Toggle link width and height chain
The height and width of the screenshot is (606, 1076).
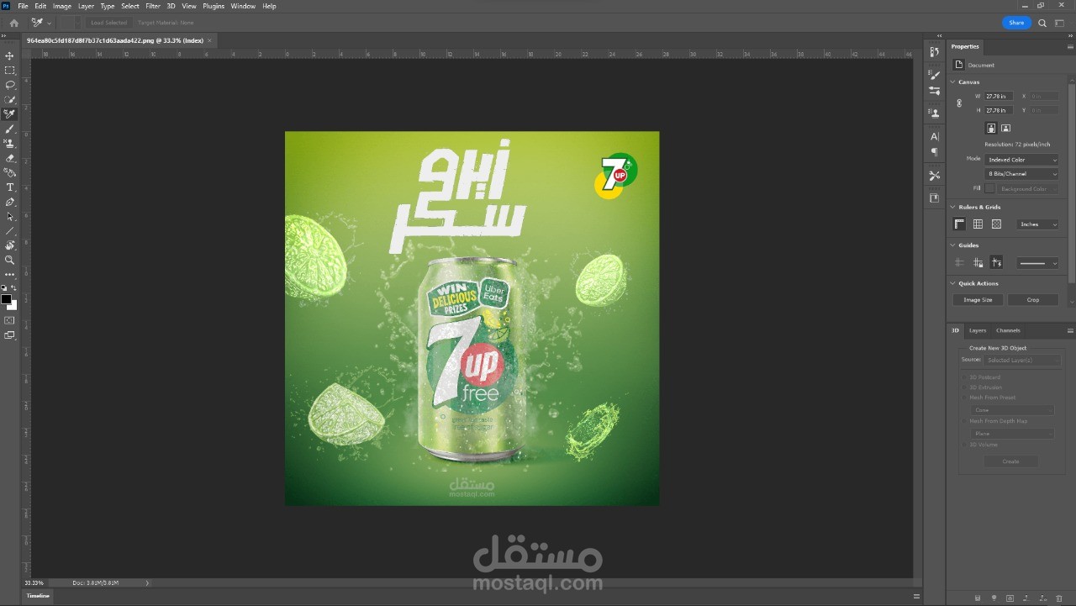pos(959,103)
